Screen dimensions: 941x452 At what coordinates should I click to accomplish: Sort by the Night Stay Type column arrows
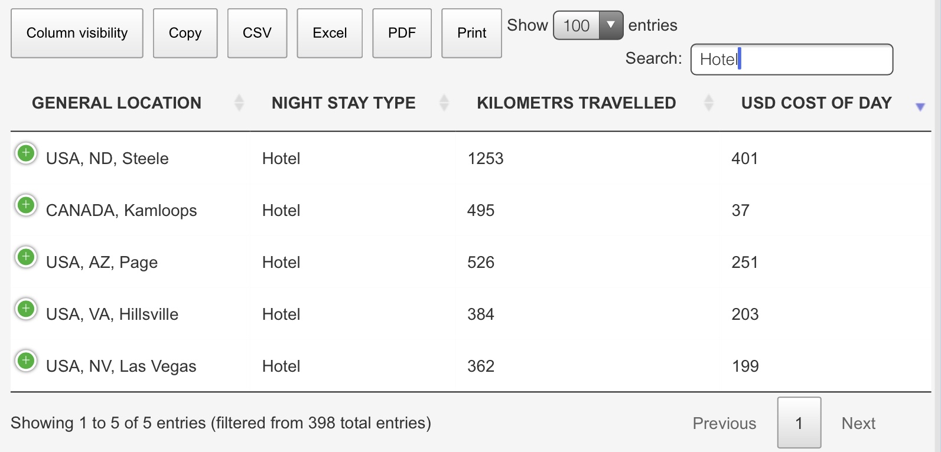tap(444, 103)
